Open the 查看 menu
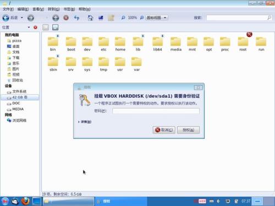Image resolution: width=275 pixels, height=206 pixels. tap(38, 9)
